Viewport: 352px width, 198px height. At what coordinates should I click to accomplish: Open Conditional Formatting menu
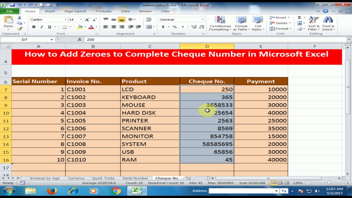(x=220, y=24)
